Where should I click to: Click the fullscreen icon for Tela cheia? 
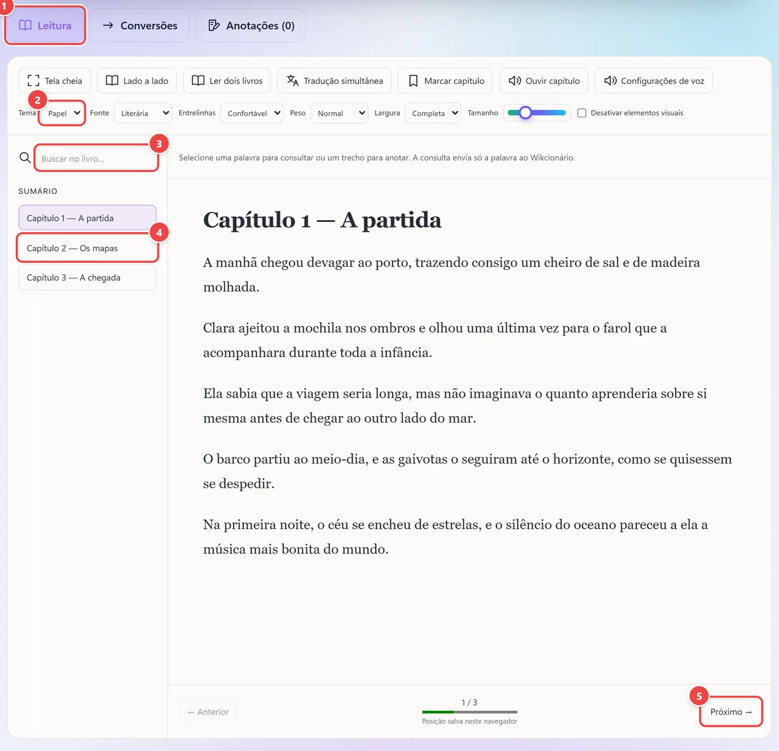click(x=33, y=81)
